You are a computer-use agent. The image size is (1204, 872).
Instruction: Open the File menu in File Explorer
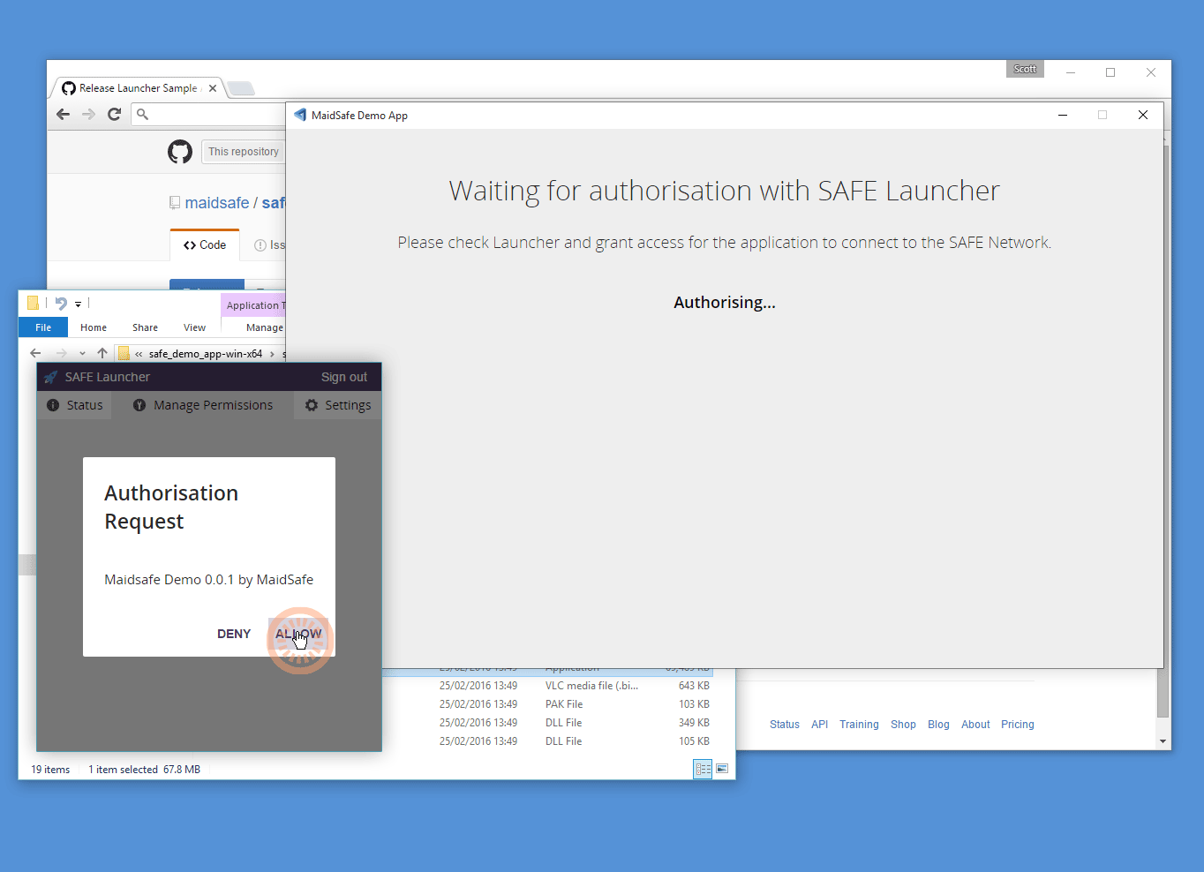[43, 327]
